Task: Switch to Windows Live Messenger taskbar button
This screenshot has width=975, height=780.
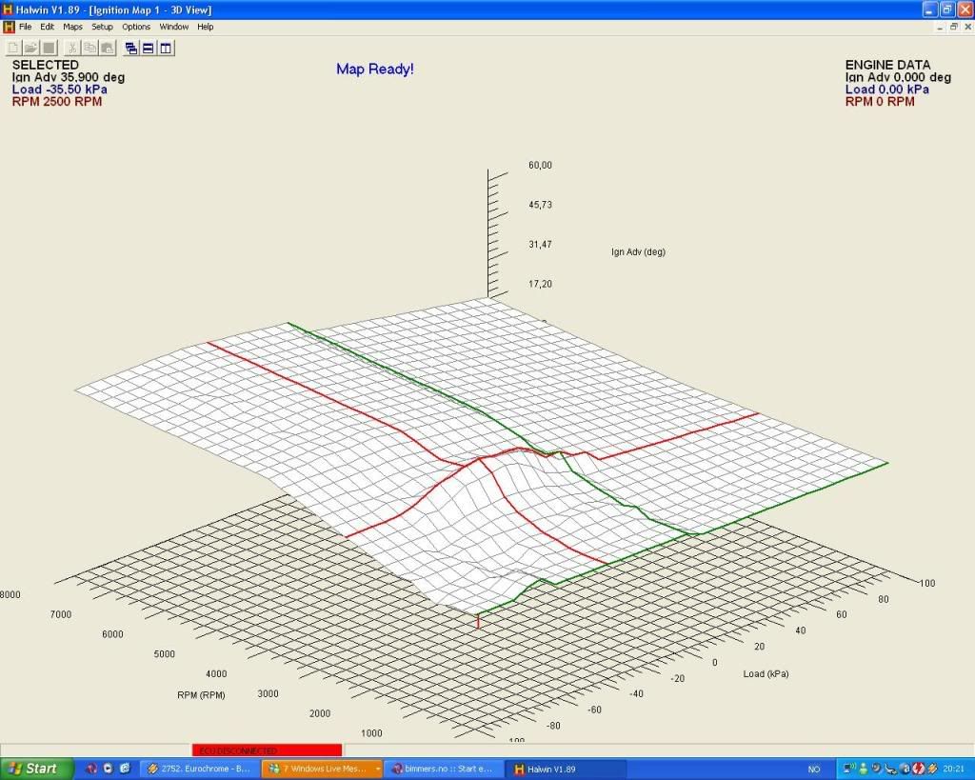Action: [323, 769]
